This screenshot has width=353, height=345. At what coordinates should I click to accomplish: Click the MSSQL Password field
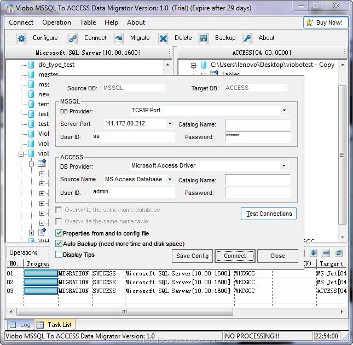[258, 137]
